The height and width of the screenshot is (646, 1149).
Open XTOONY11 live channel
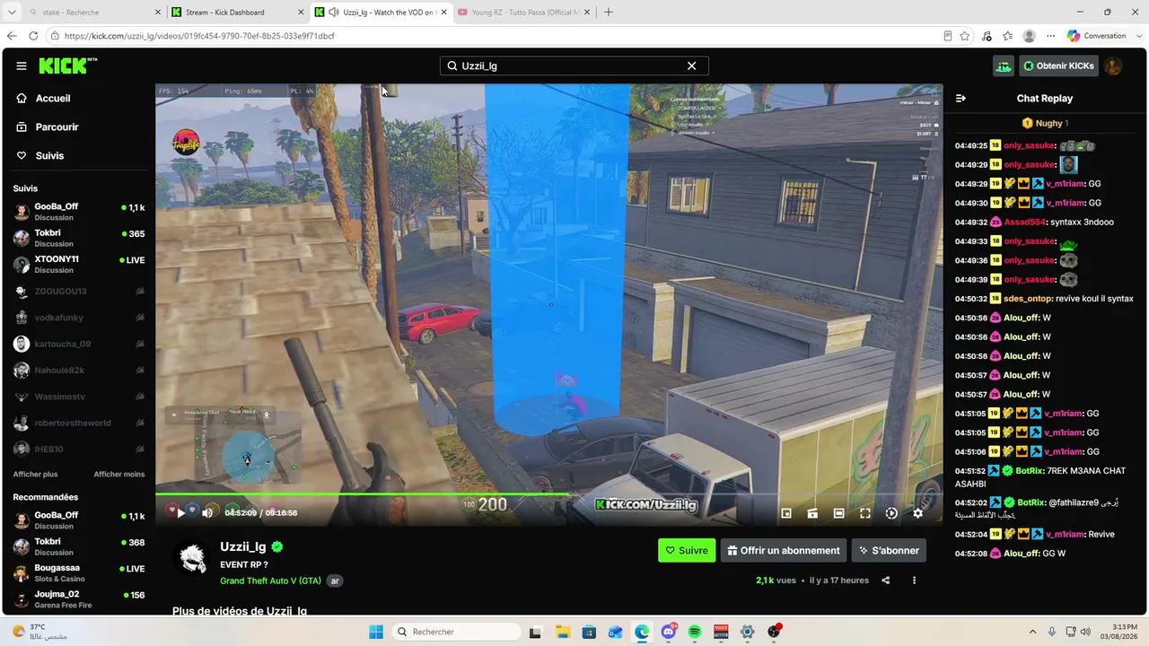(79, 264)
